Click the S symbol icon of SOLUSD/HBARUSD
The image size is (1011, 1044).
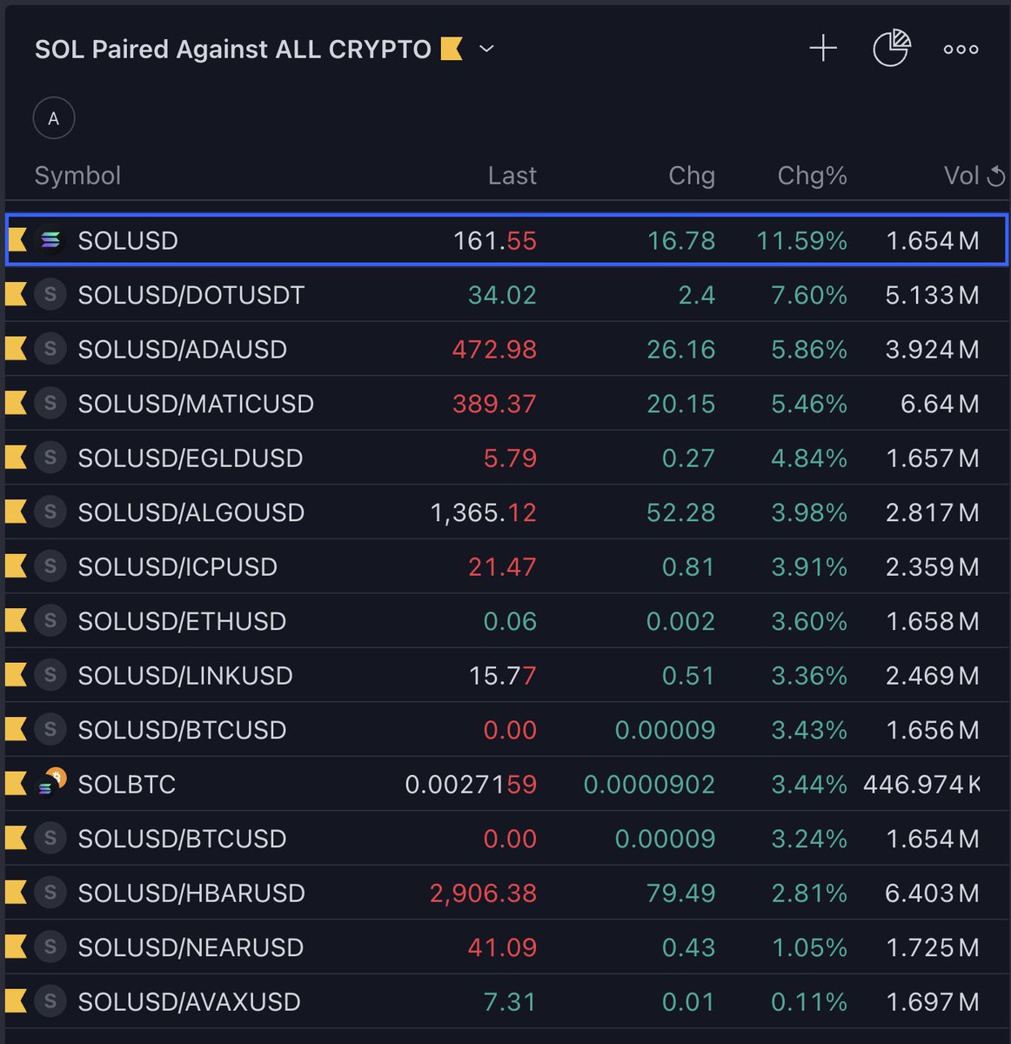point(50,893)
